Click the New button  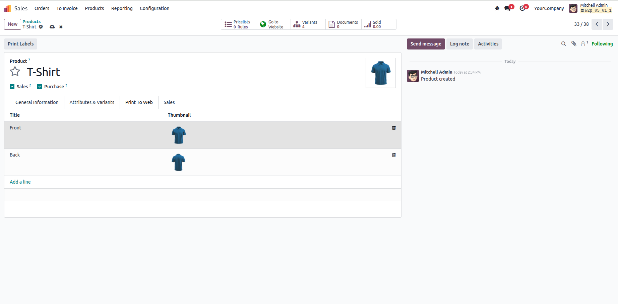point(13,24)
